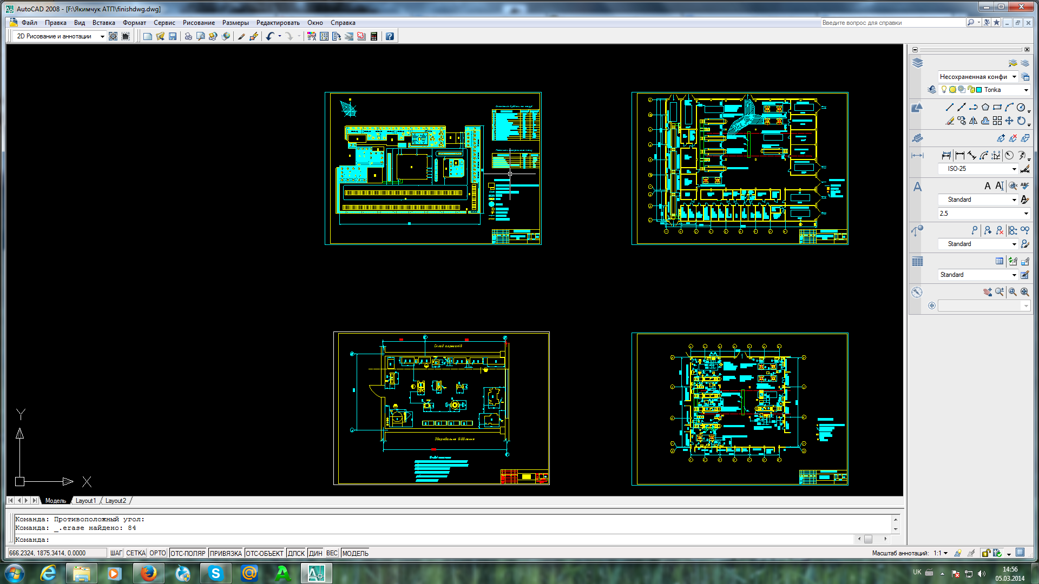Open the Файл menu
This screenshot has height=584, width=1039.
pos(29,23)
